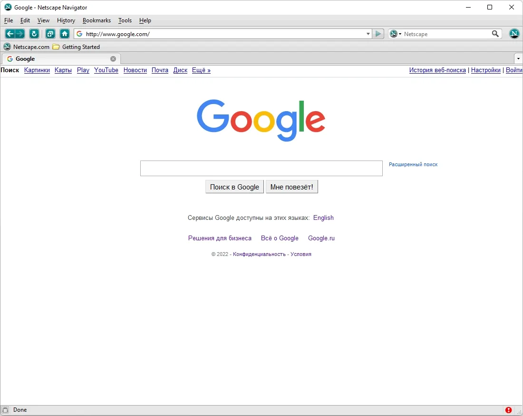This screenshot has height=416, width=523.
Task: Click the magnifier icon in Netscape search box
Action: click(495, 34)
